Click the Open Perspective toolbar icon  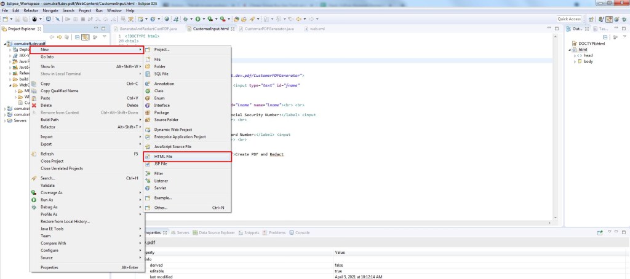[x=591, y=19]
